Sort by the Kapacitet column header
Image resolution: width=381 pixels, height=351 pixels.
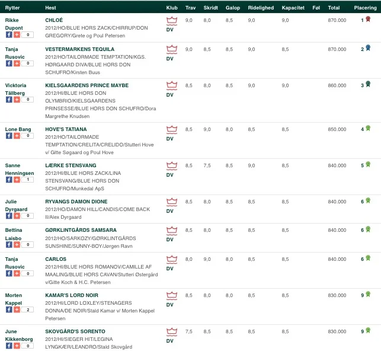point(293,8)
